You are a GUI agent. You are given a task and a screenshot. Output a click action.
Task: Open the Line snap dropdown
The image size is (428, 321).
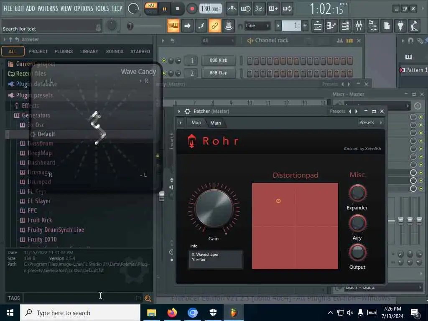click(x=257, y=25)
